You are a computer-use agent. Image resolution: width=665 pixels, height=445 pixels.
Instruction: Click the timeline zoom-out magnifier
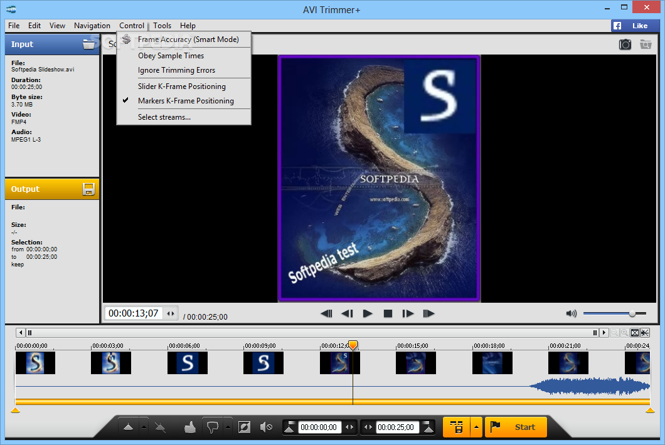(614, 333)
